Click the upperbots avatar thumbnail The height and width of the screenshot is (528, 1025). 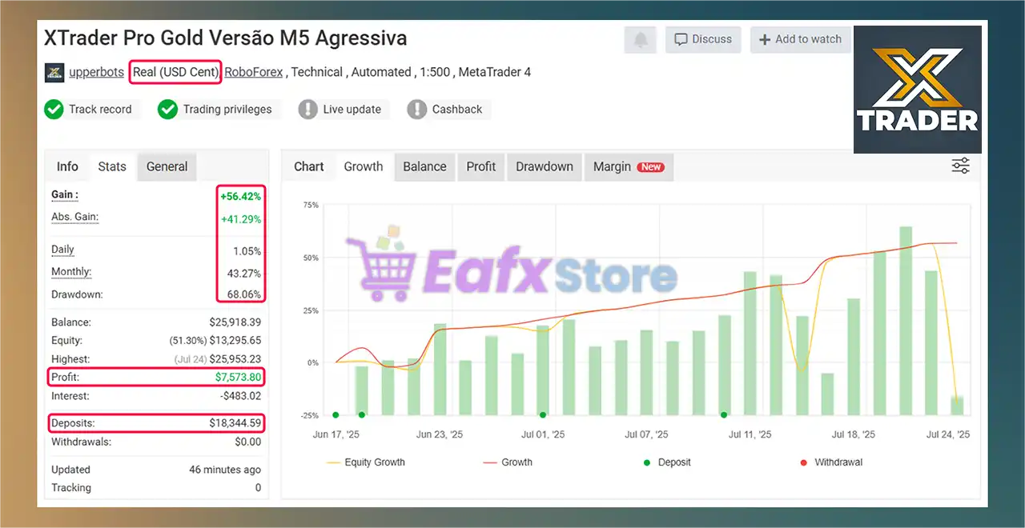[54, 72]
